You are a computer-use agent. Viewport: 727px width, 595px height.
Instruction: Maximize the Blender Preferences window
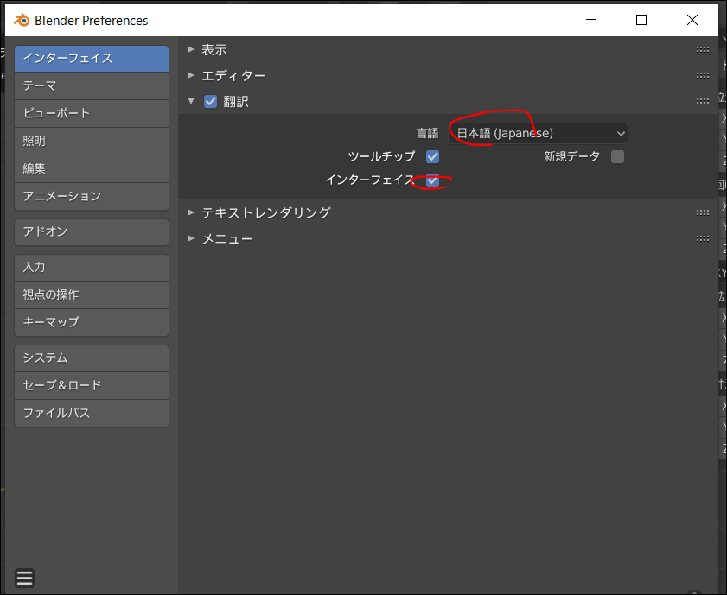[x=641, y=20]
